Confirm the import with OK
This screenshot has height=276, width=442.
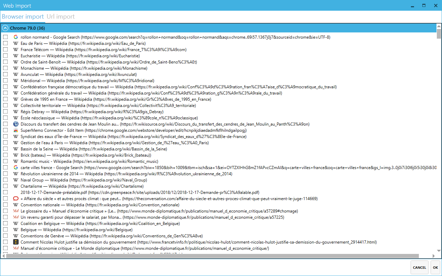tap(435, 267)
